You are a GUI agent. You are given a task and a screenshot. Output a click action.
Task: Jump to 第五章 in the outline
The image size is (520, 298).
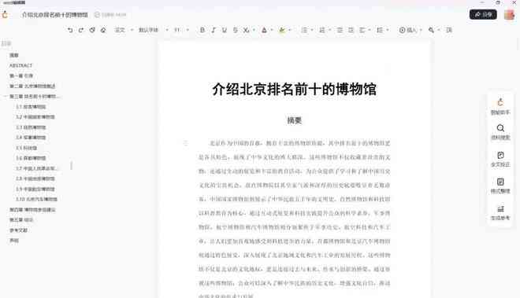point(21,220)
